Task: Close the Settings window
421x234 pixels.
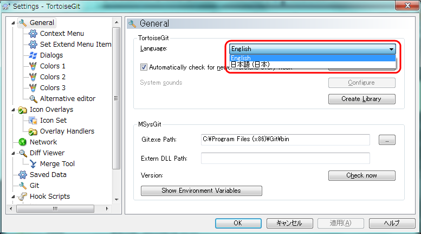Action: (x=407, y=5)
